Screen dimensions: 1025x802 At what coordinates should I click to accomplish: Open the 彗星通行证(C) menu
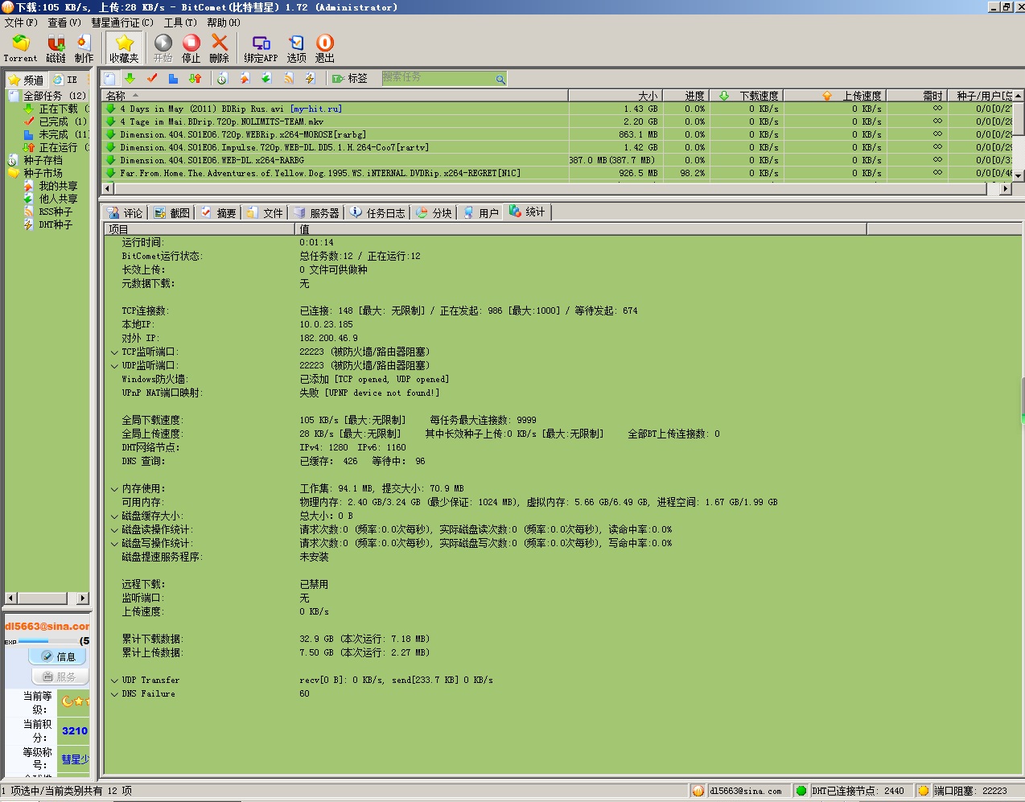click(122, 23)
